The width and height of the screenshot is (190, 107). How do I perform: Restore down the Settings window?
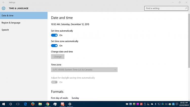180,3
